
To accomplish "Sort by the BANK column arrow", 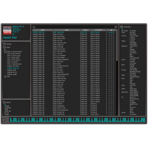I will (x=52, y=30).
